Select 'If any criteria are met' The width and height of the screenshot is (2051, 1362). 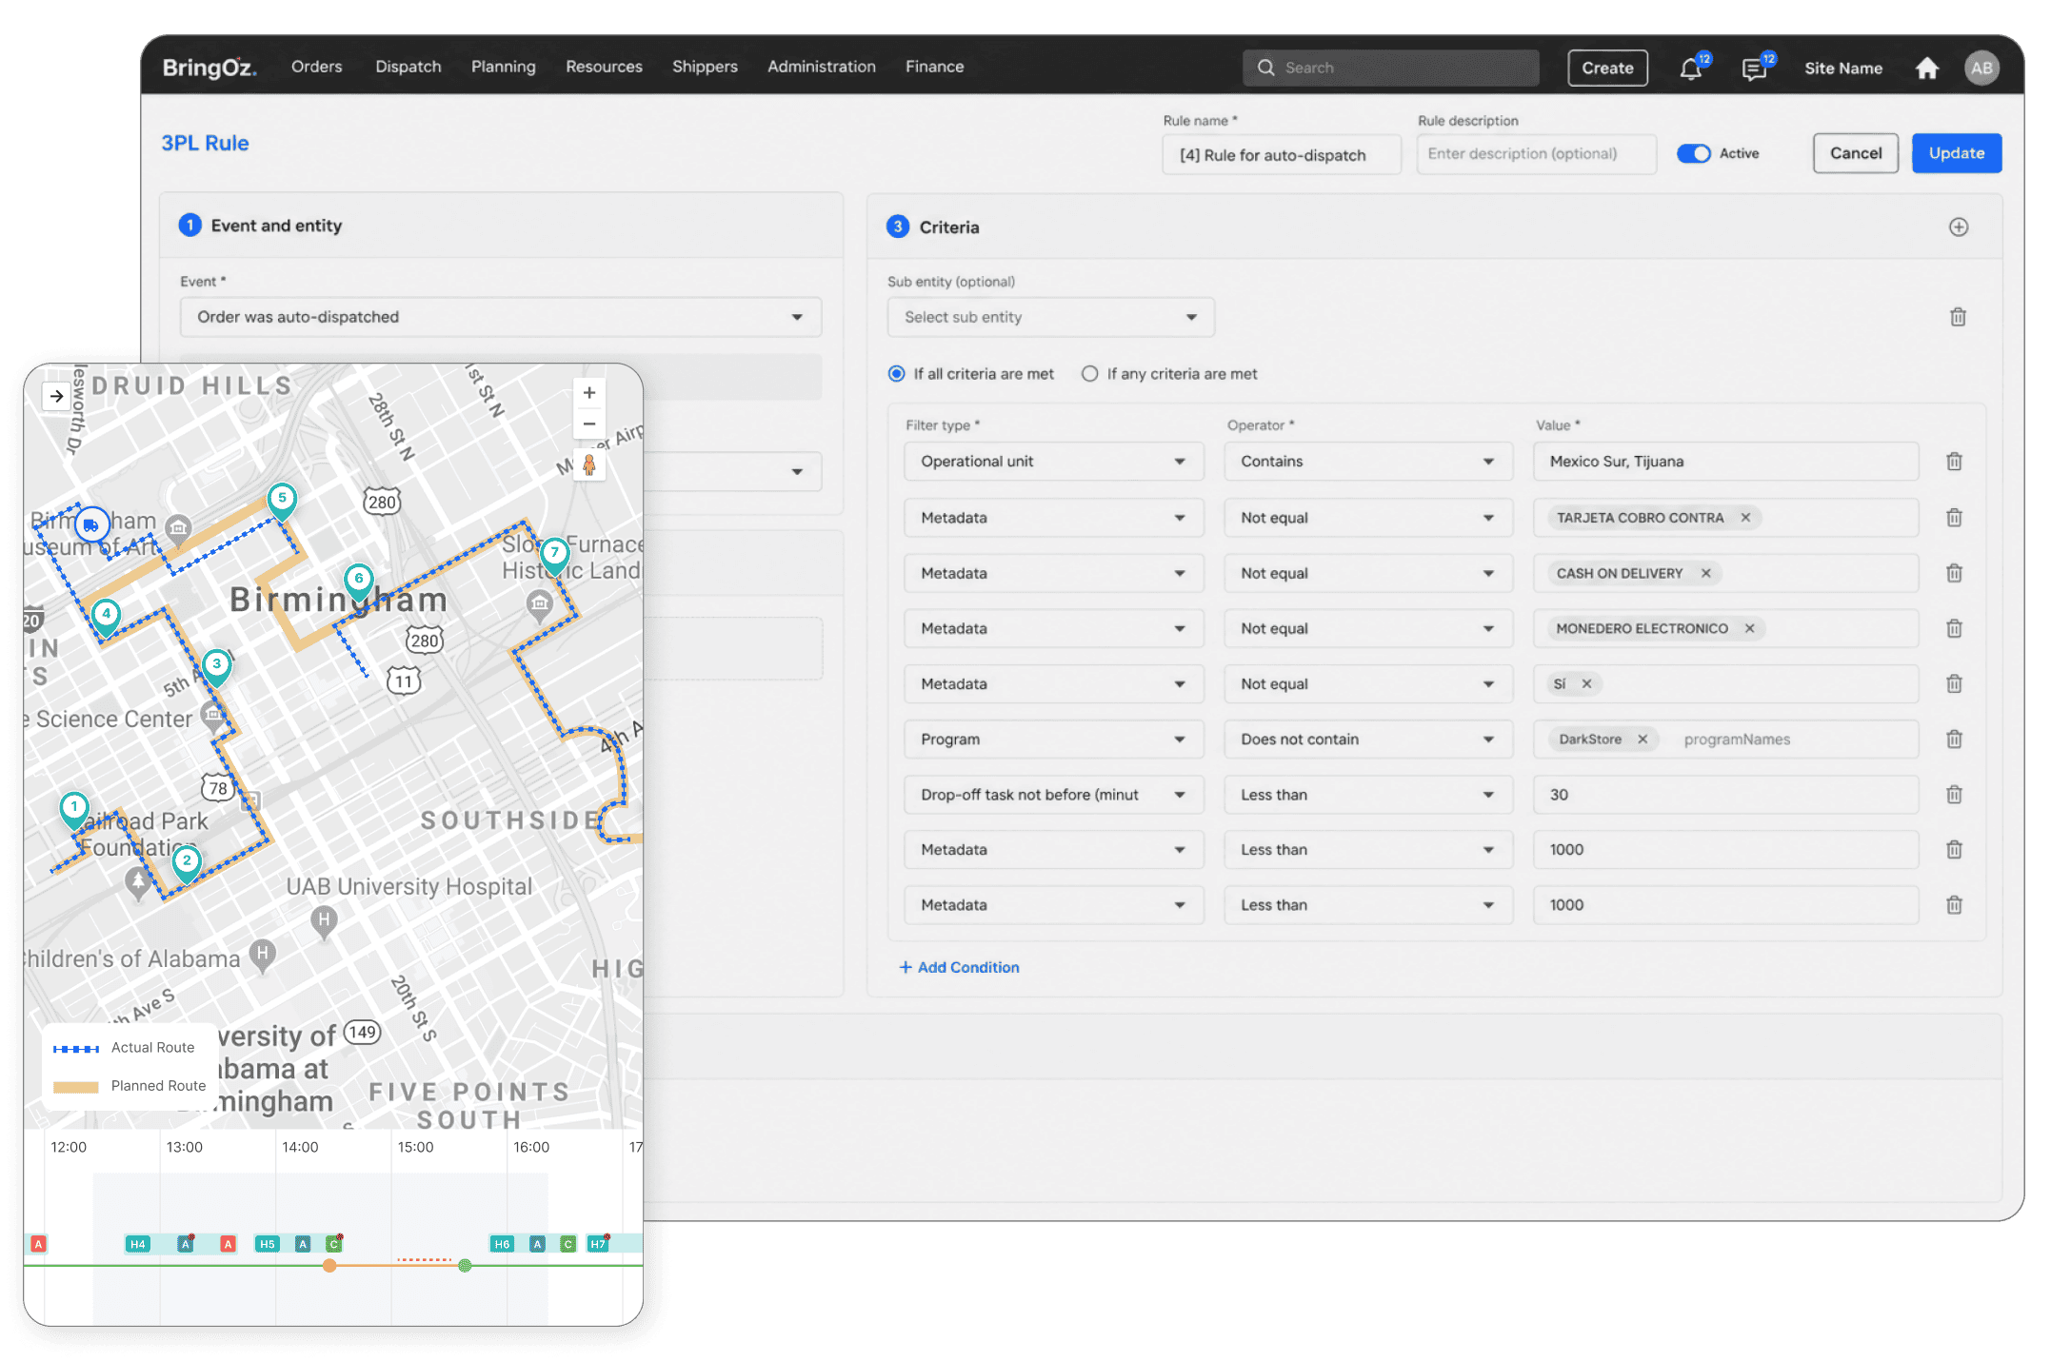1089,374
